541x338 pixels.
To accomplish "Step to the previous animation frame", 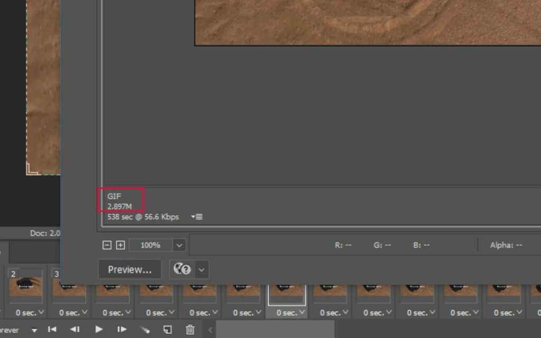I will [75, 330].
